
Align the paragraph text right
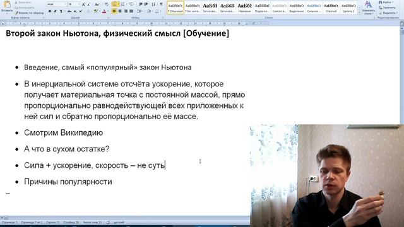pos(126,11)
